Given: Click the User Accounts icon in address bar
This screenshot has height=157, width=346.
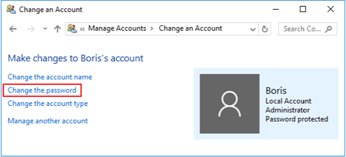Looking at the screenshot, I should (x=72, y=28).
